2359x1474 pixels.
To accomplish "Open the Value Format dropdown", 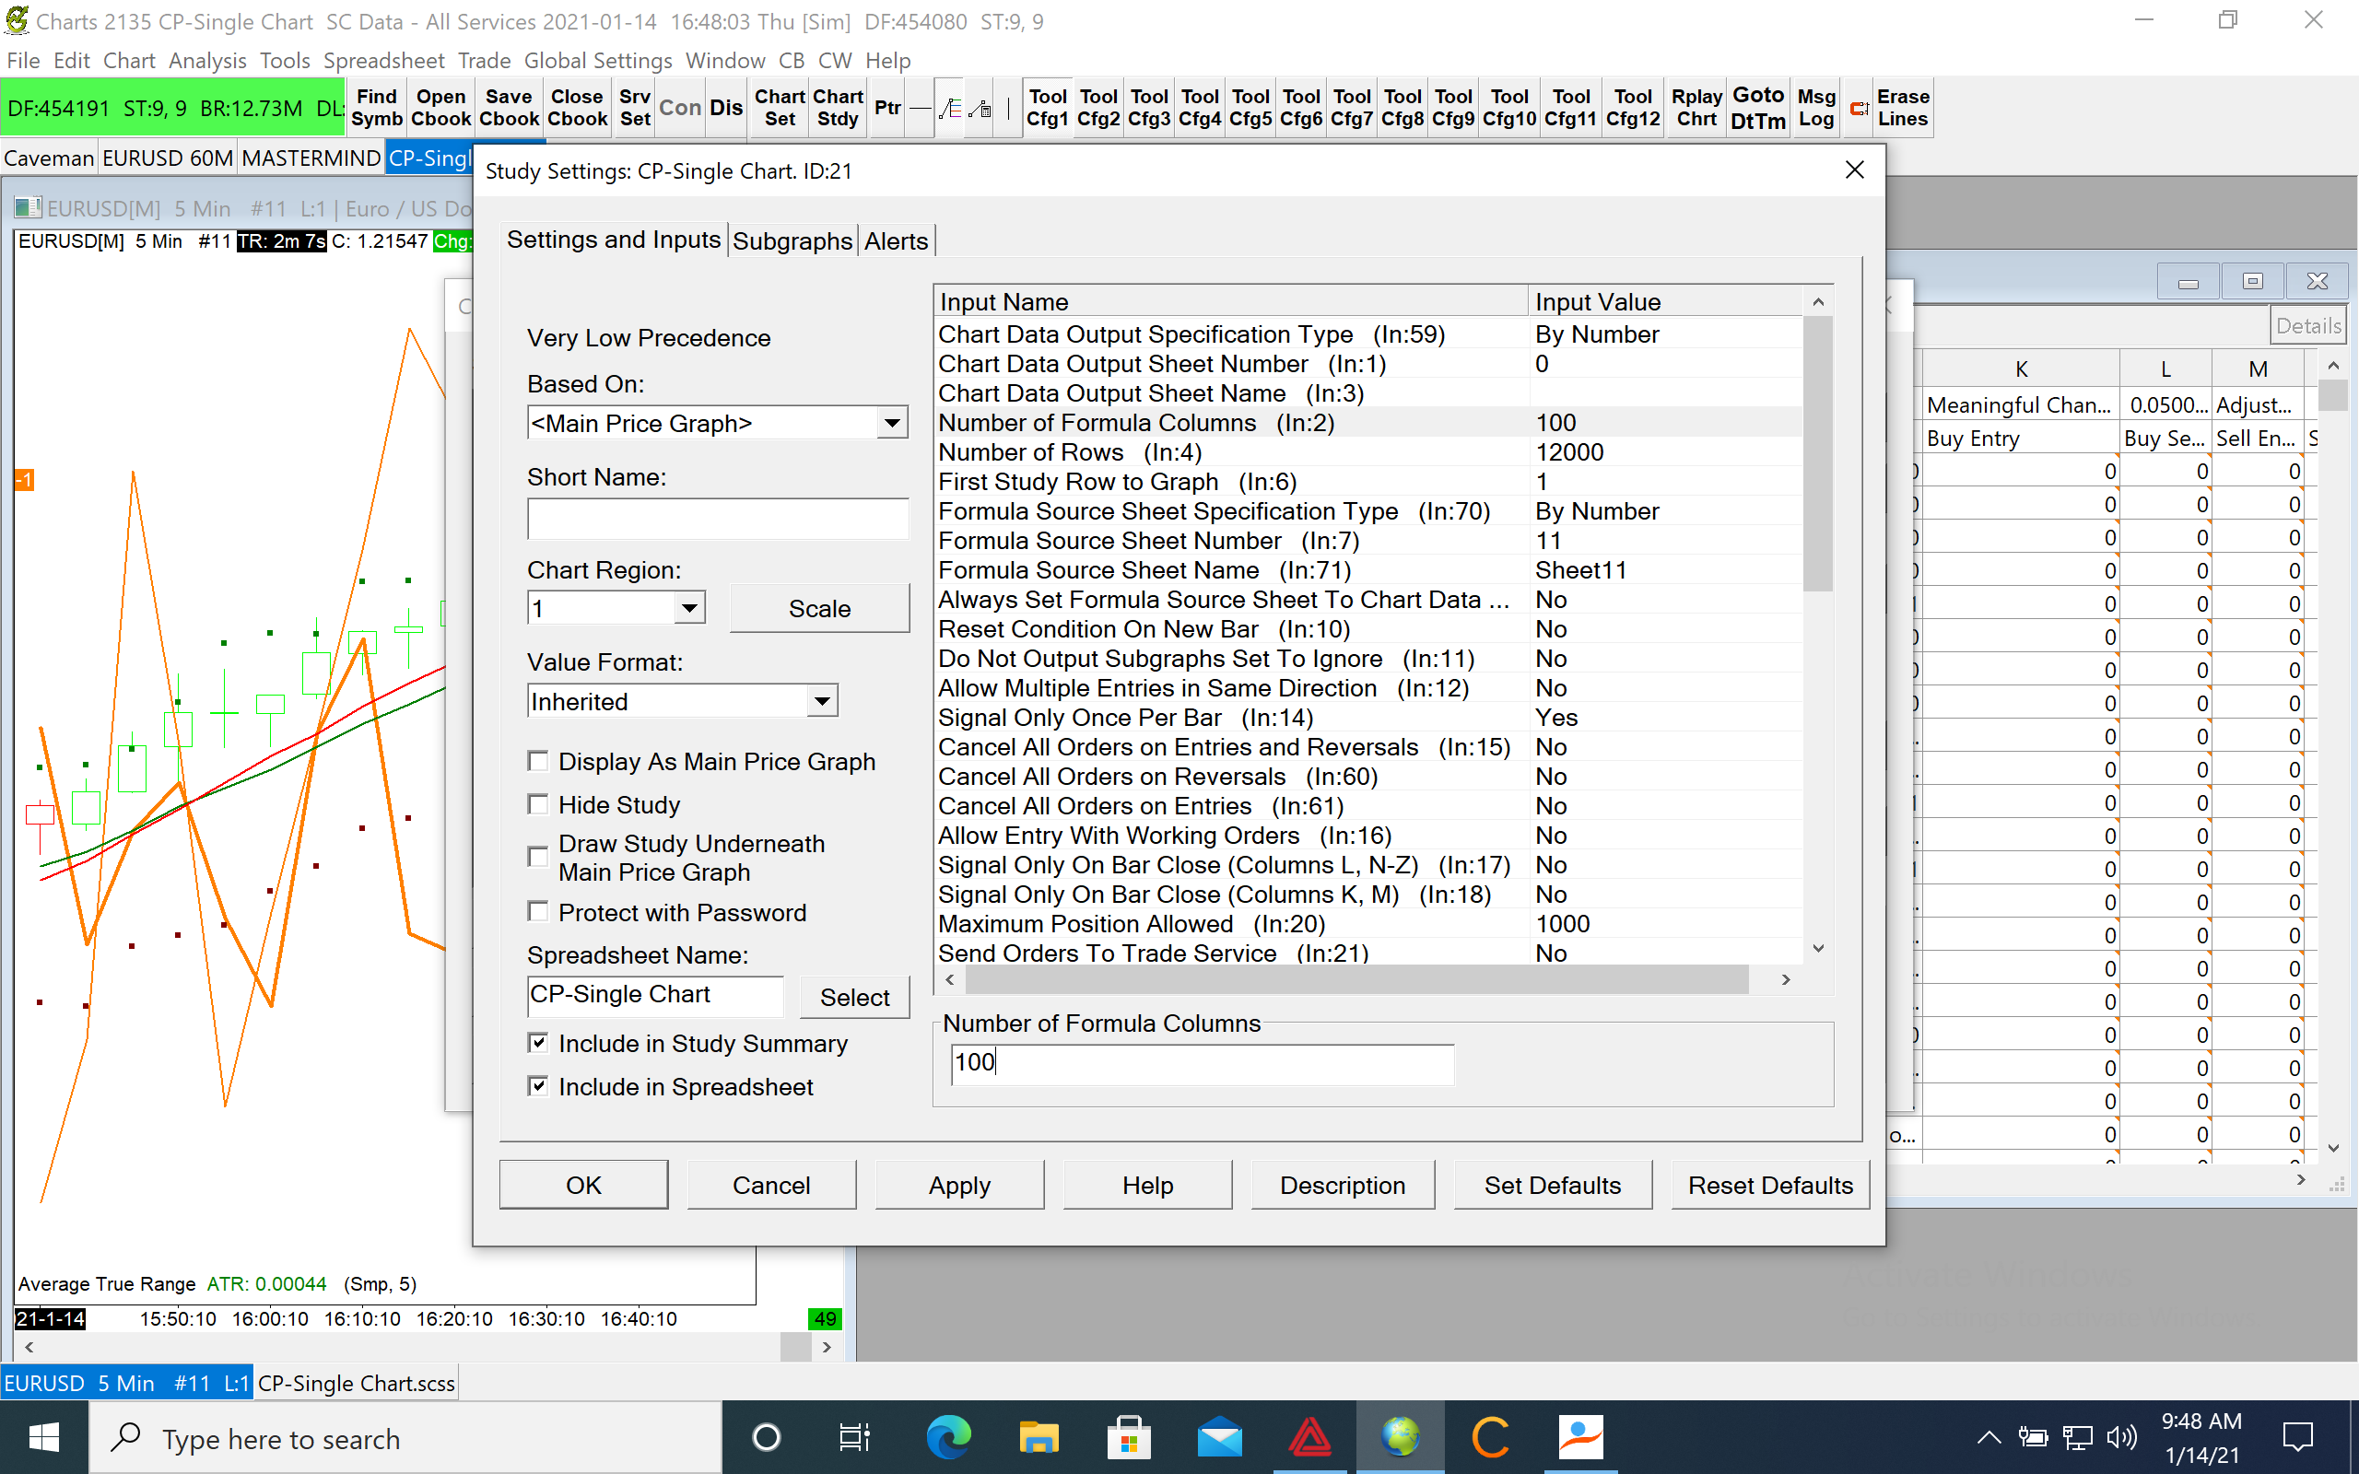I will point(822,701).
